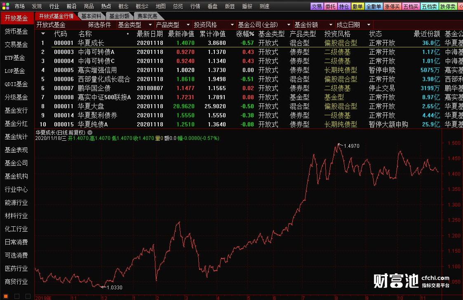The width and height of the screenshot is (463, 300).
Task: Open the 投资风格 filter dropdown
Action: [214, 25]
